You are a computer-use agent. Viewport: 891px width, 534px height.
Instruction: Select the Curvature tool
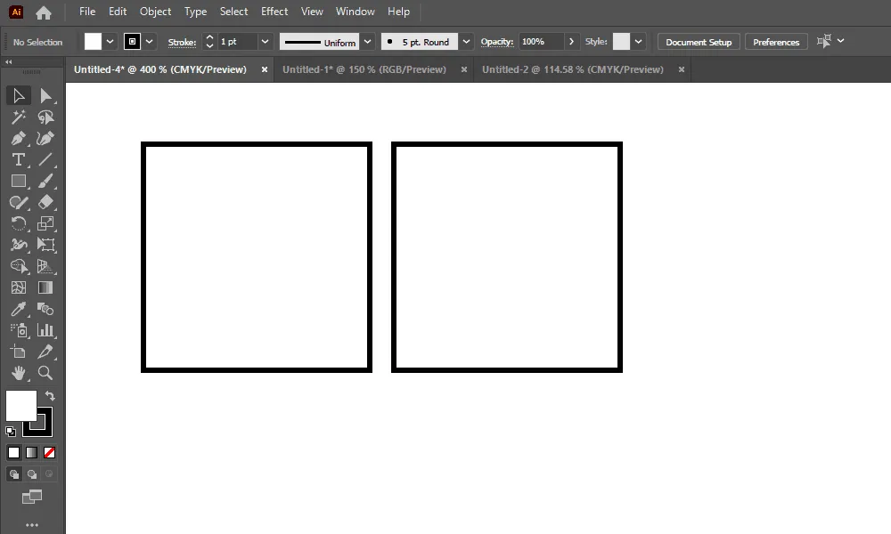[45, 139]
